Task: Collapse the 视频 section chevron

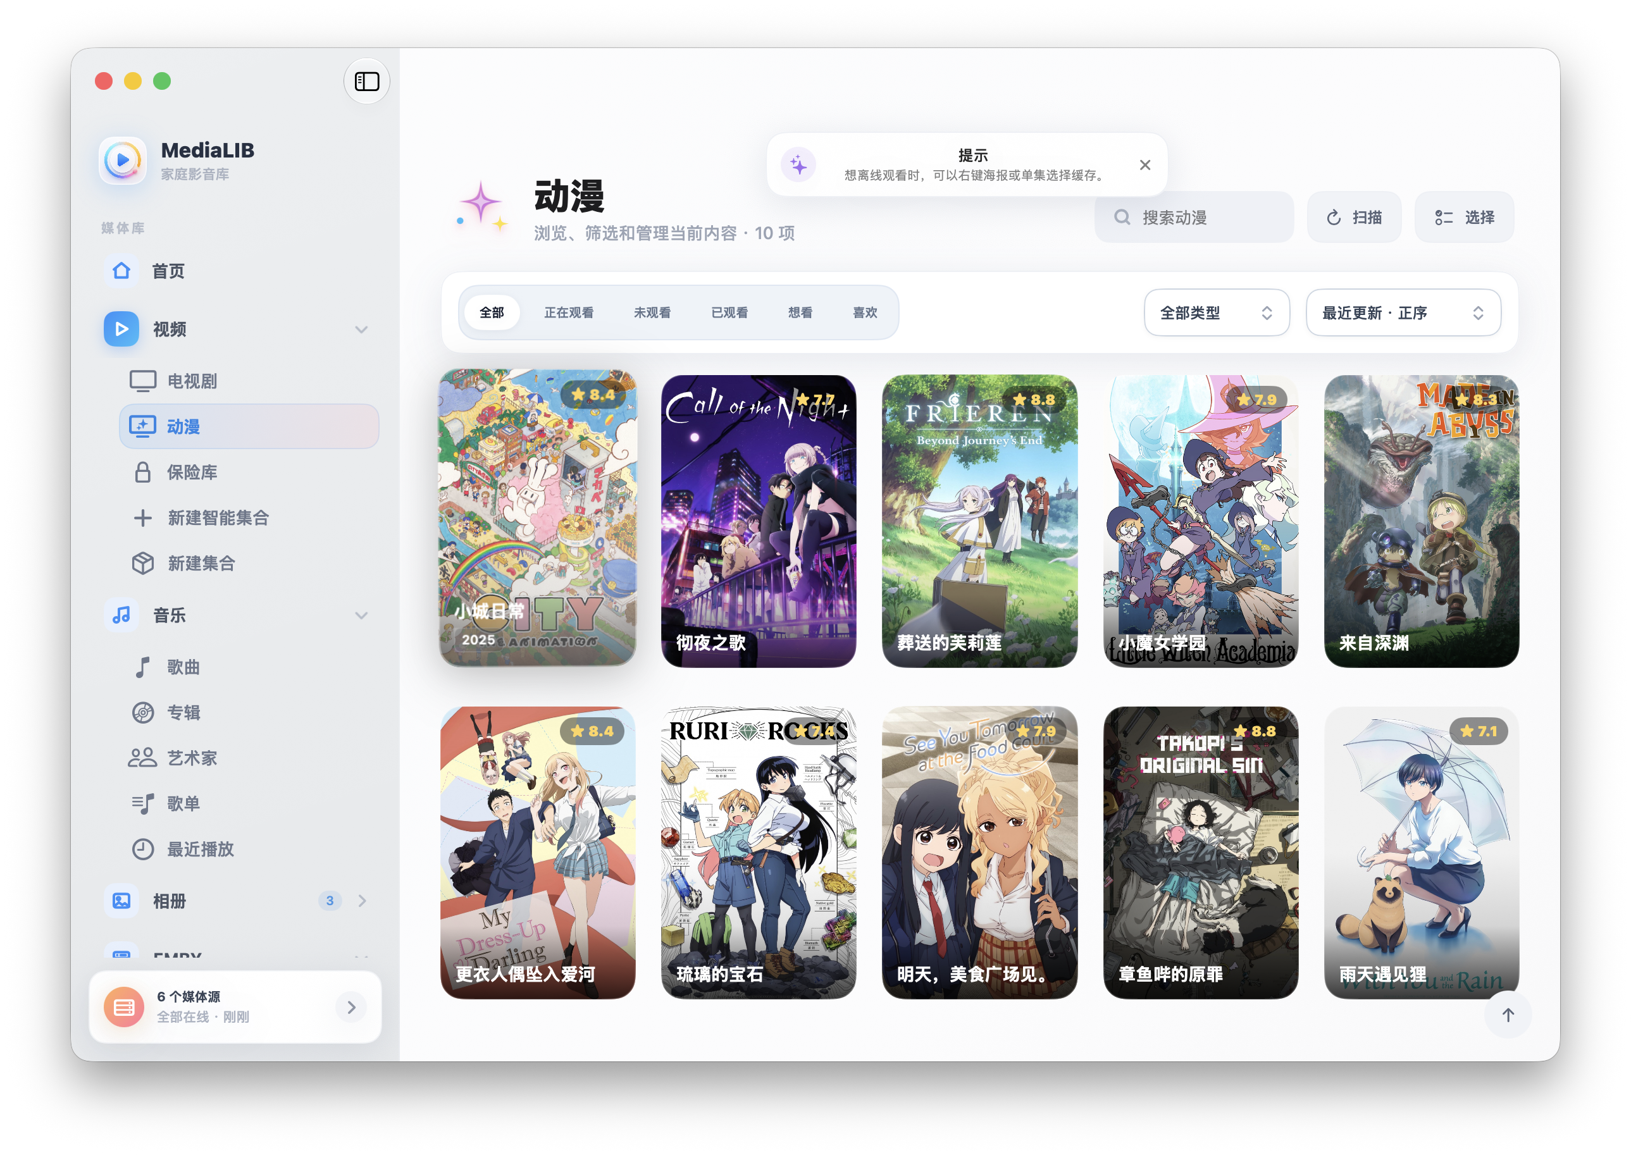Action: pyautogui.click(x=361, y=330)
